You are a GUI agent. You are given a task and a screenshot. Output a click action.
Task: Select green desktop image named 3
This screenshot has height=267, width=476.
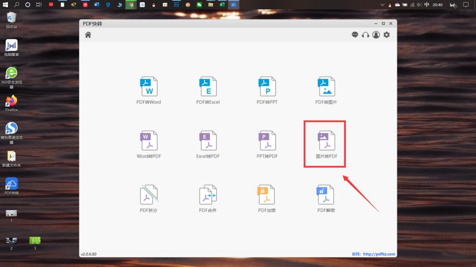(35, 244)
